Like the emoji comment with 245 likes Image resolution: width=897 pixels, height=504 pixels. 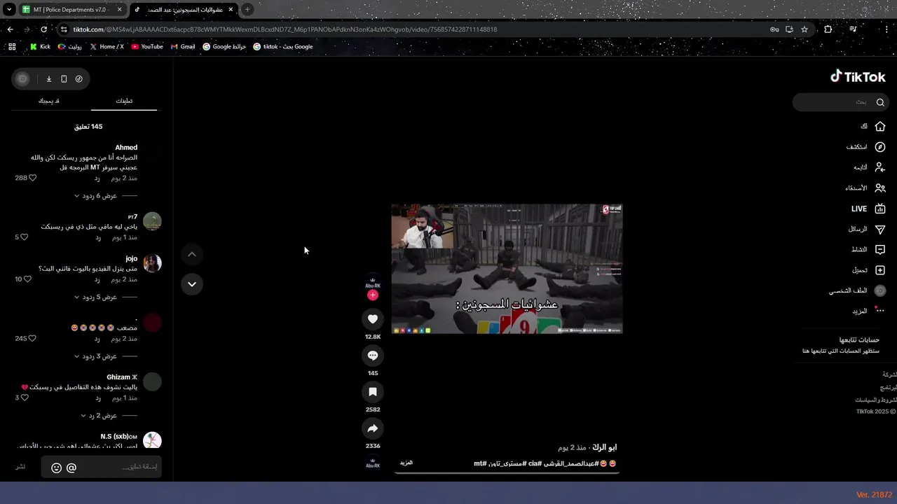[x=32, y=339]
